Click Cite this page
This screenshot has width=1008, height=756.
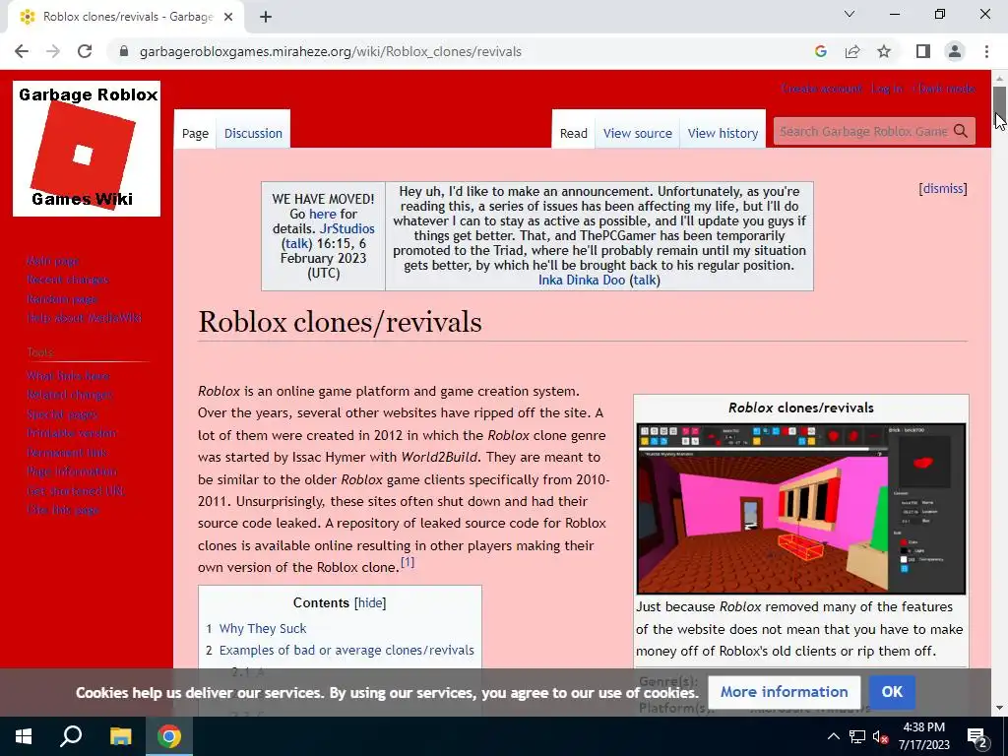pos(63,510)
